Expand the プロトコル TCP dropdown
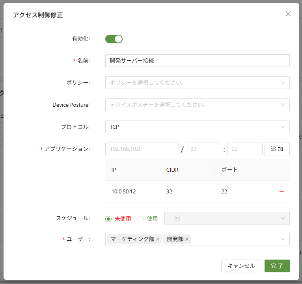This screenshot has height=284, width=302. pos(197,127)
